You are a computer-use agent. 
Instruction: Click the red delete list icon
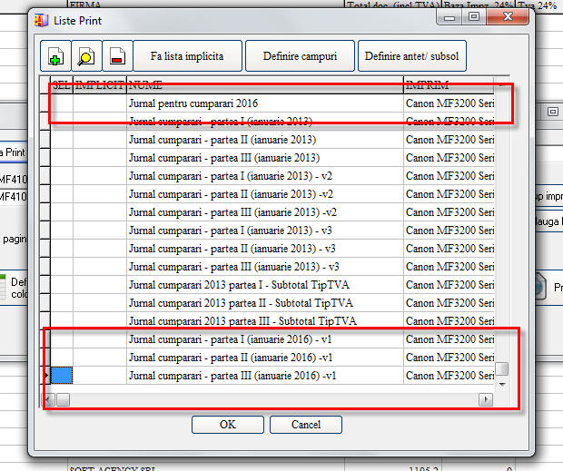116,56
